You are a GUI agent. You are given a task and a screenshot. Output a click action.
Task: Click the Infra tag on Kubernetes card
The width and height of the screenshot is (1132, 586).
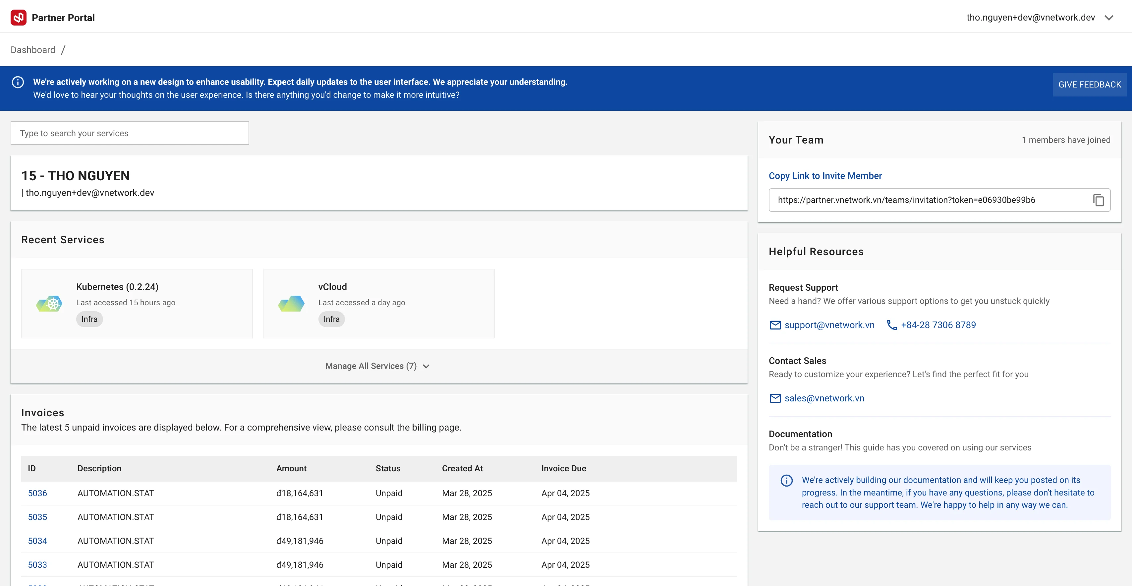tap(89, 319)
